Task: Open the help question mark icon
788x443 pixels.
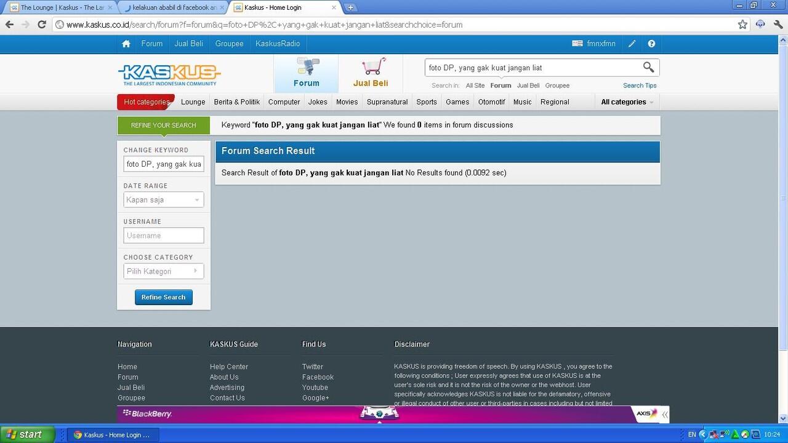Action: (651, 44)
